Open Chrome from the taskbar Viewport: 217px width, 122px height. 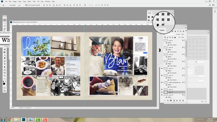(10, 120)
